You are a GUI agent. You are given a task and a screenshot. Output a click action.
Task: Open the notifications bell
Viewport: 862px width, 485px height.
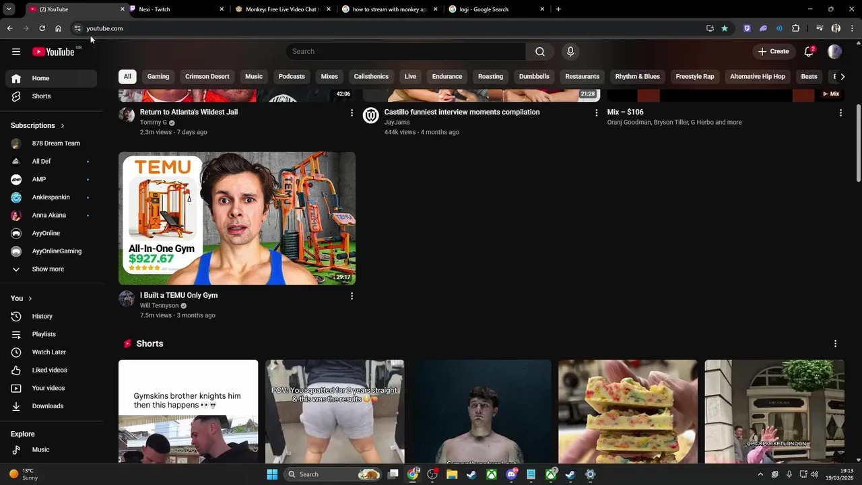pyautogui.click(x=809, y=52)
